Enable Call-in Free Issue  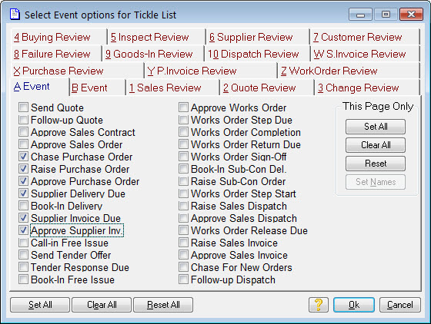click(x=23, y=243)
